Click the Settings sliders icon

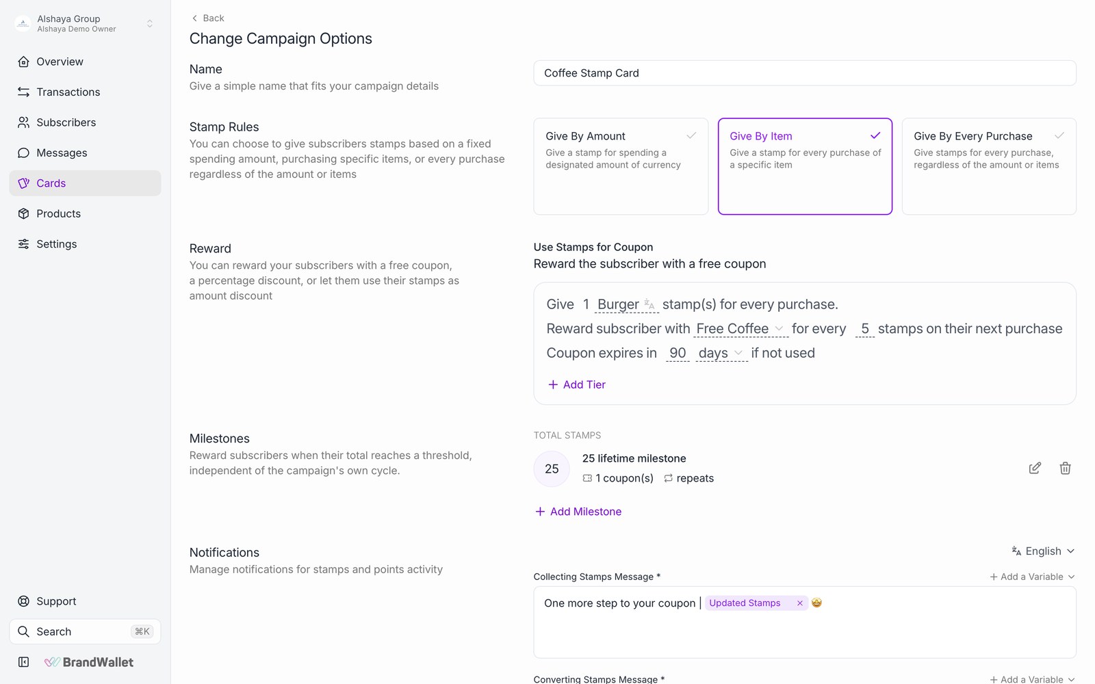[x=23, y=244]
